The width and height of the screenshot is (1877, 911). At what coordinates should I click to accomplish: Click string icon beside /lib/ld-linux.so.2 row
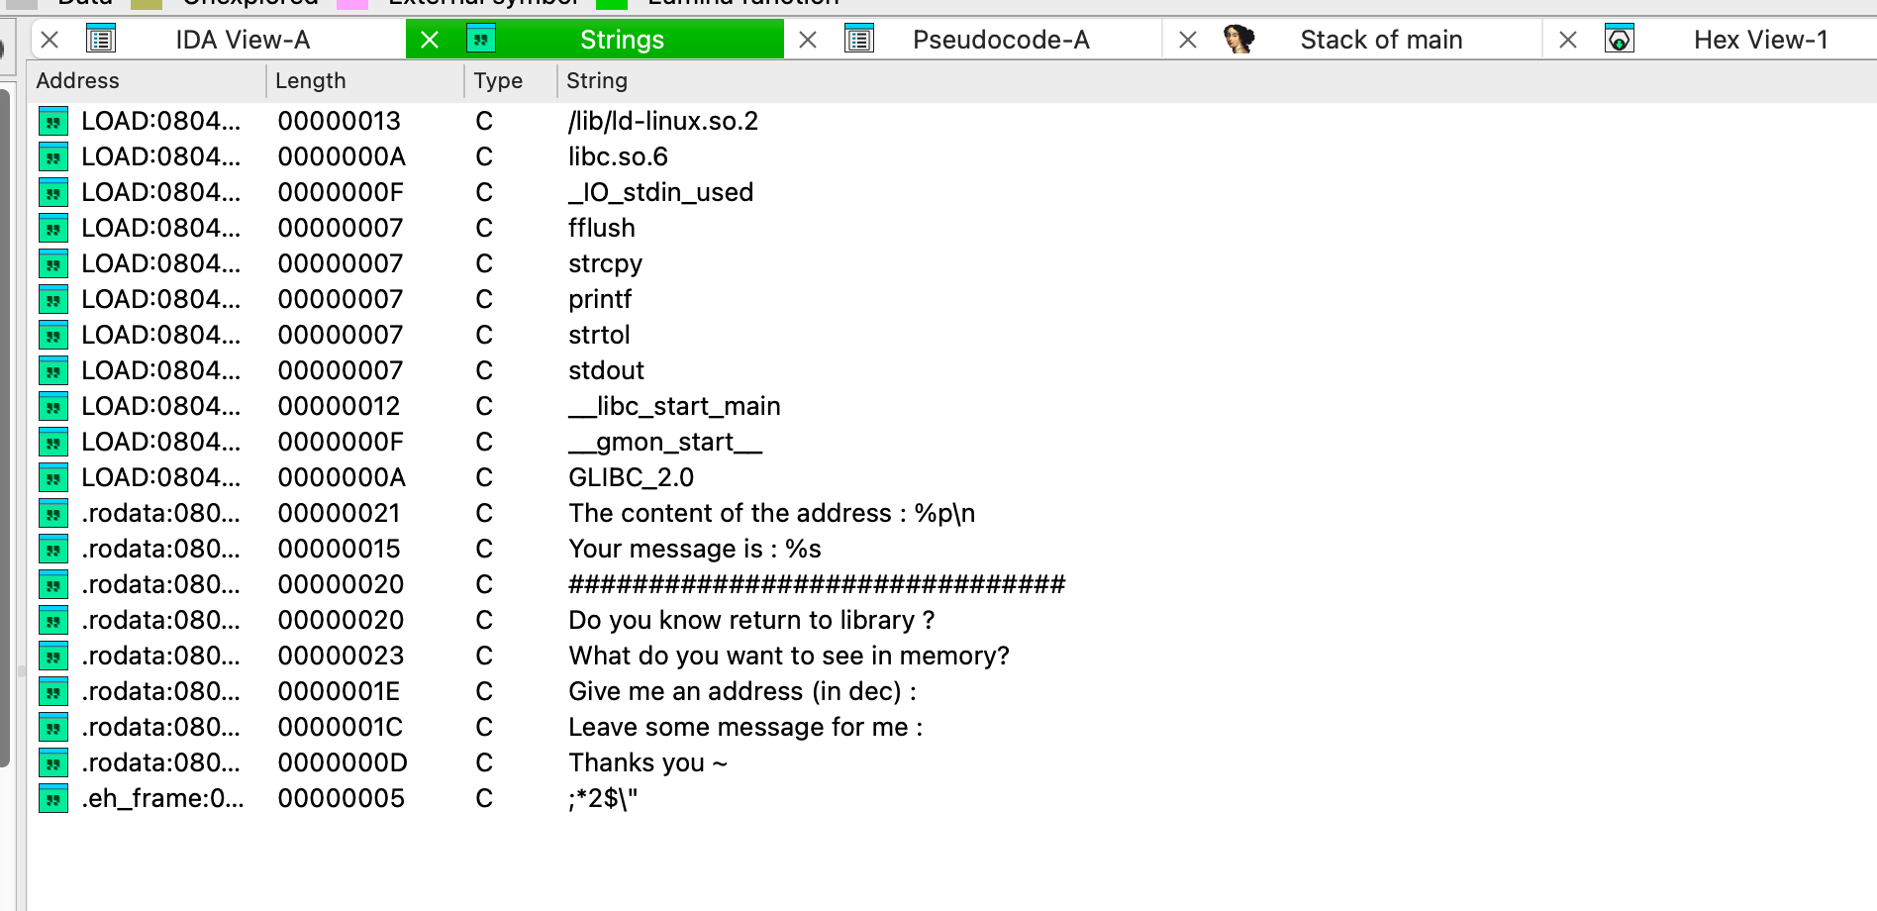[x=53, y=121]
